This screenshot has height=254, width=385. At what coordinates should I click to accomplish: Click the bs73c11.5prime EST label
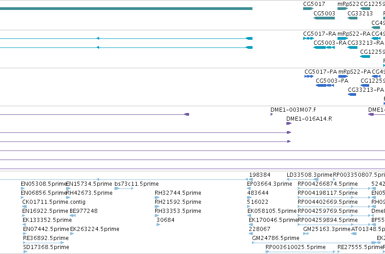click(x=137, y=184)
